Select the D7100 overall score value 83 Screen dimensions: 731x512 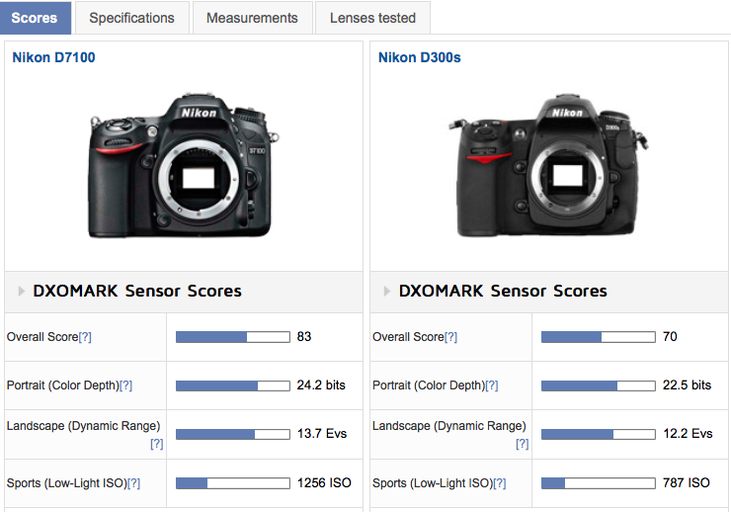click(304, 337)
